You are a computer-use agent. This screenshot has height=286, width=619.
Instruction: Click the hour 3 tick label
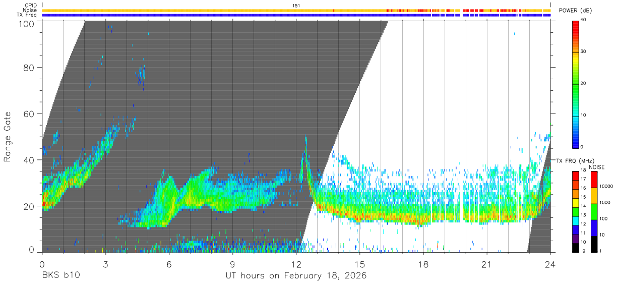click(x=105, y=264)
